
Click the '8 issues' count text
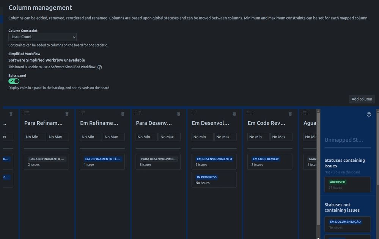click(x=146, y=165)
